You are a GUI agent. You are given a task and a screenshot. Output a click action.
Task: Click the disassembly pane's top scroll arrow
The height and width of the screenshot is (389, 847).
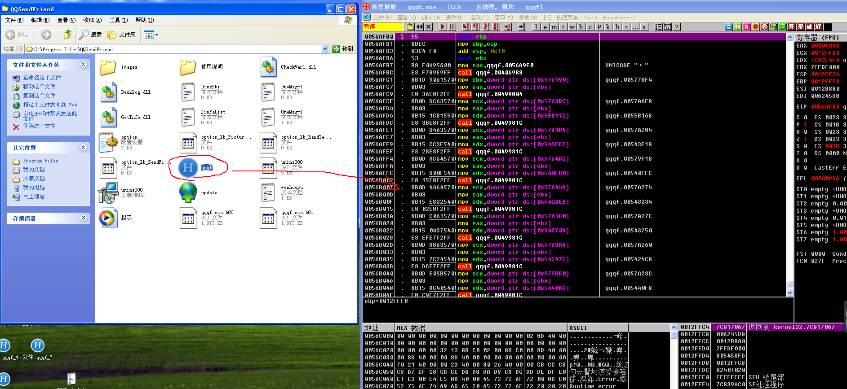point(790,37)
